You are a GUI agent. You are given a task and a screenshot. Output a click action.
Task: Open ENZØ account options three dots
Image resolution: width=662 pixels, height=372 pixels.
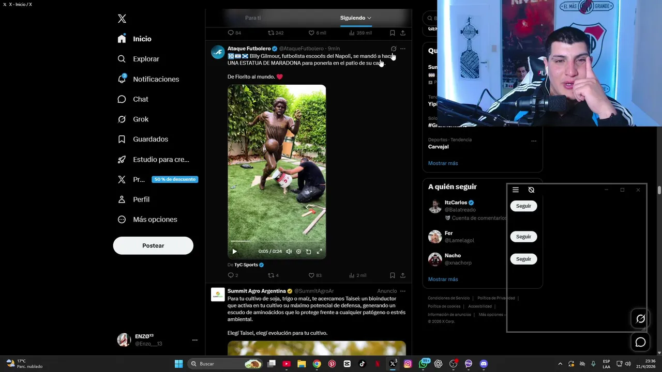(x=195, y=340)
